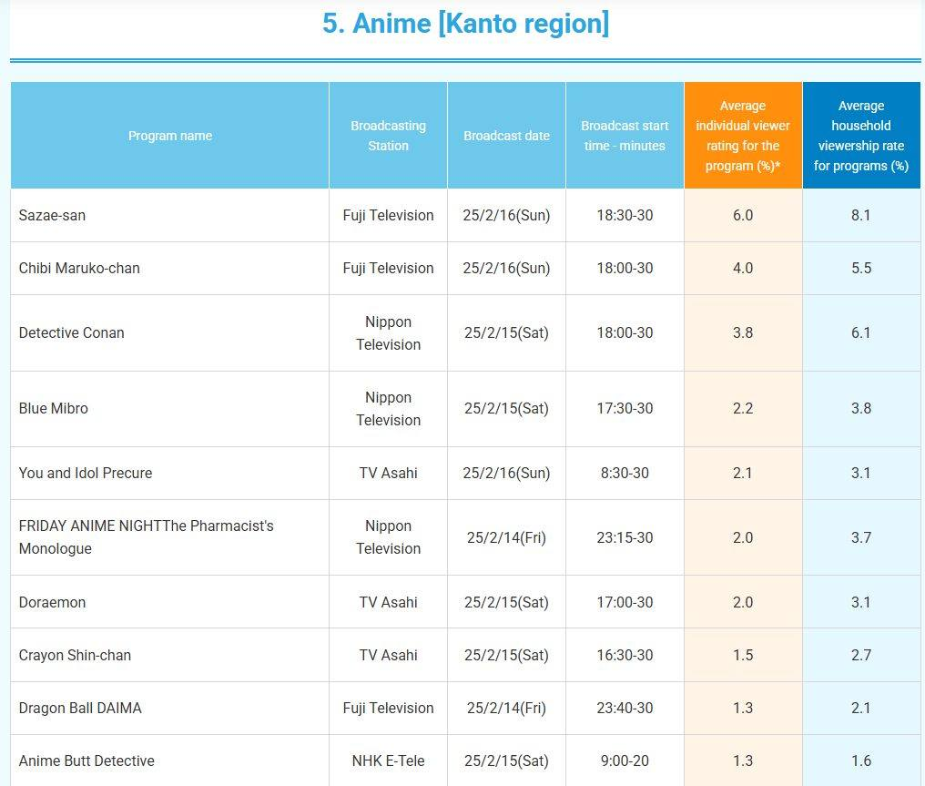The width and height of the screenshot is (925, 786).
Task: Click start time '9:00-20' for Butt Detective
Action: (x=625, y=761)
